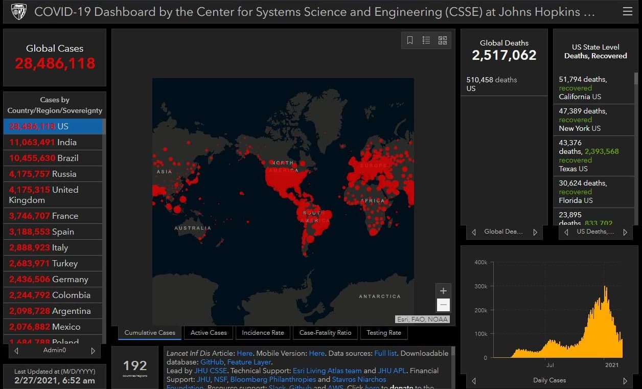The height and width of the screenshot is (389, 642).
Task: Select Mexico in the country list
Action: [x=53, y=327]
